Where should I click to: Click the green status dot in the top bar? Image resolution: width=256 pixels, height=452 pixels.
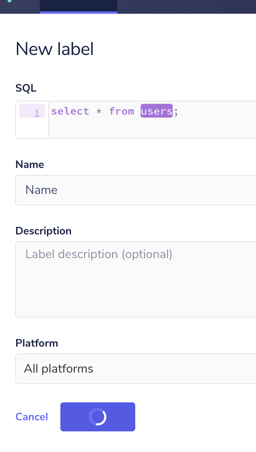click(x=9, y=1)
